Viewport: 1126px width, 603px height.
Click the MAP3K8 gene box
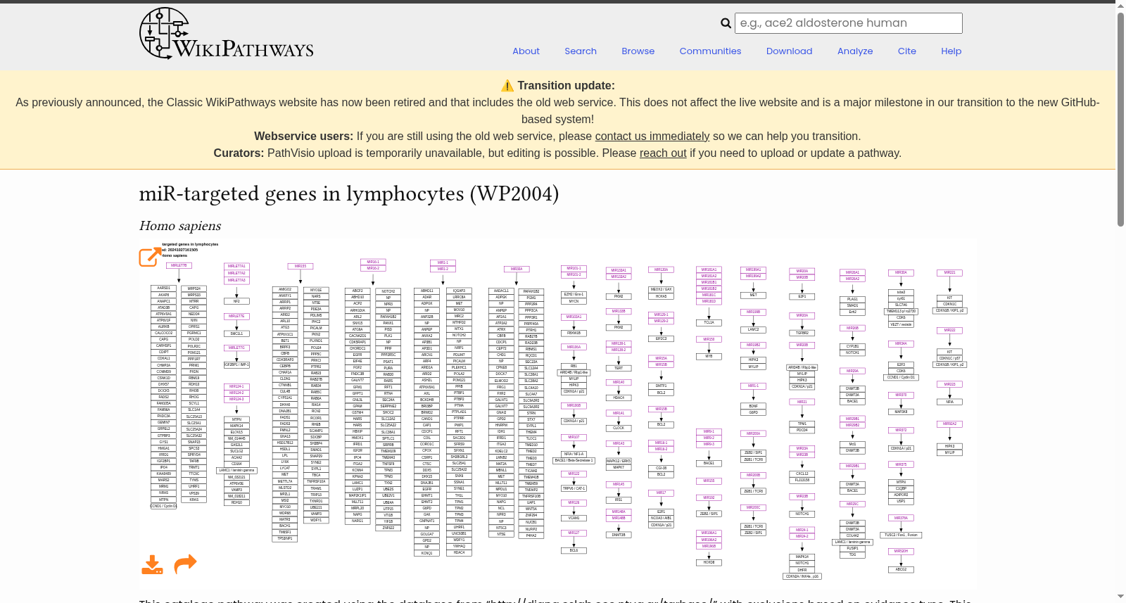point(901,412)
